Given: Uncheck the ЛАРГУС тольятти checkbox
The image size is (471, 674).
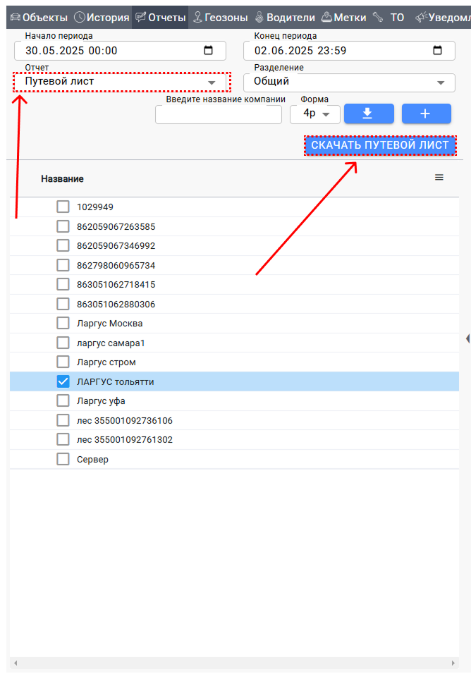Looking at the screenshot, I should pos(63,381).
